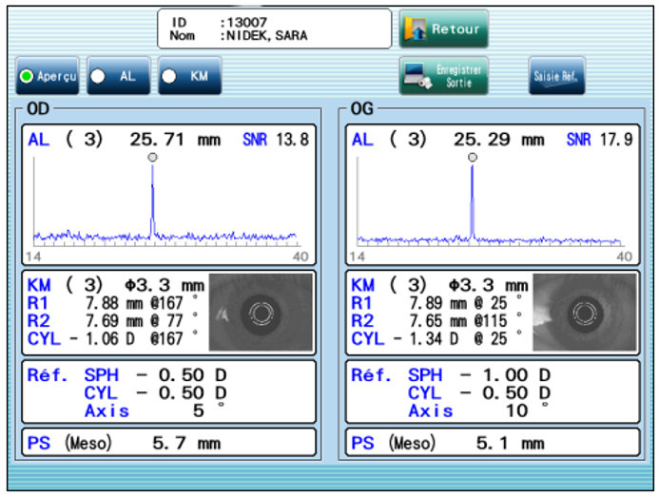Switch to the KM view
659x496 pixels.
(189, 76)
